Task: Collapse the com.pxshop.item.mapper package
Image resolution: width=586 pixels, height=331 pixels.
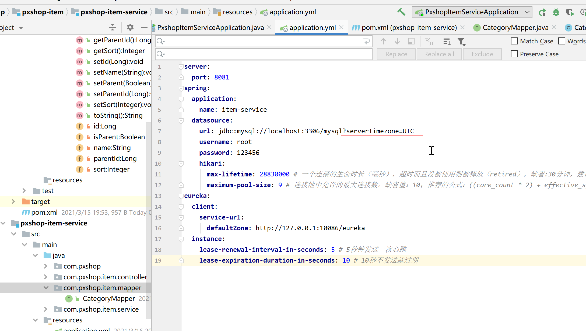Action: 46,288
